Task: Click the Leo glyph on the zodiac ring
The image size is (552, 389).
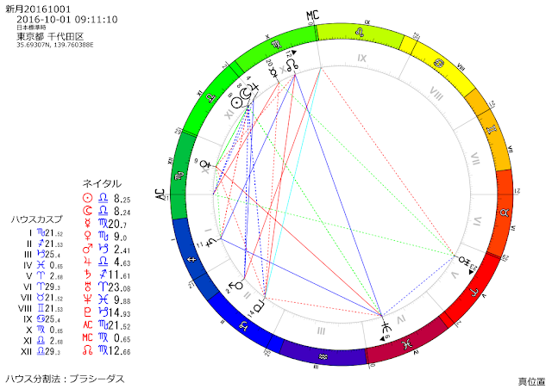Action: point(361,34)
